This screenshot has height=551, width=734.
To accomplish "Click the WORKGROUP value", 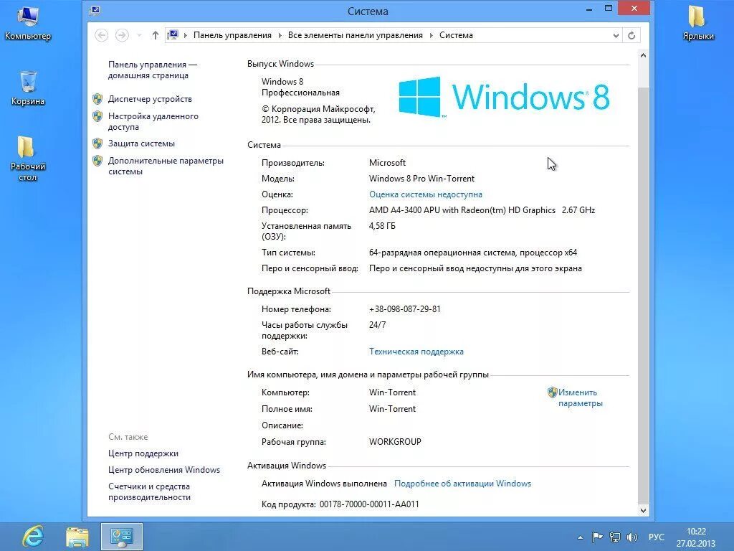I will coord(395,442).
